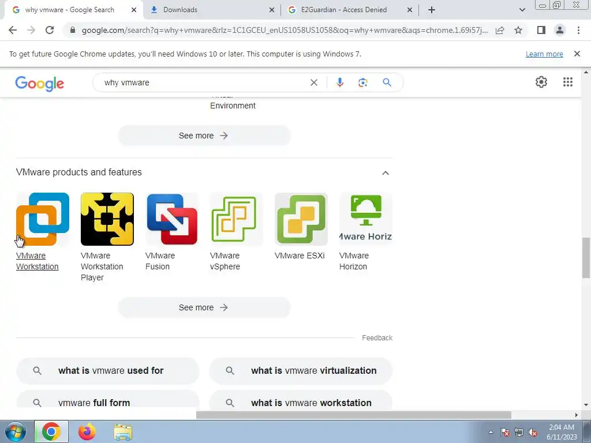Screen dimensions: 591x443
Task: Click the scroll-down arrow of vertical scrollbar
Action: click(x=586, y=405)
